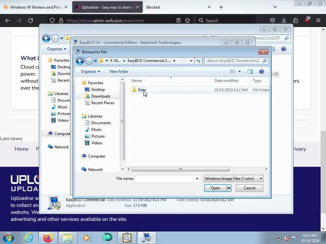Switch to Firefox in taskbar
Viewport: 326px width, 244px height.
click(x=48, y=238)
